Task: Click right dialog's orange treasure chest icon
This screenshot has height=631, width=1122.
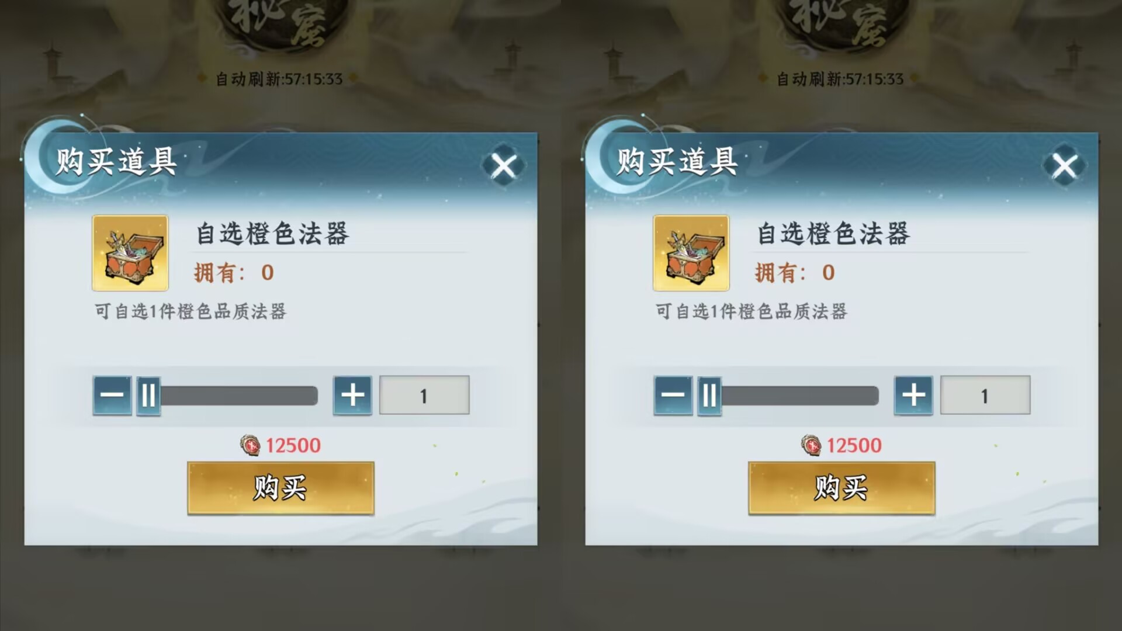Action: pos(691,253)
